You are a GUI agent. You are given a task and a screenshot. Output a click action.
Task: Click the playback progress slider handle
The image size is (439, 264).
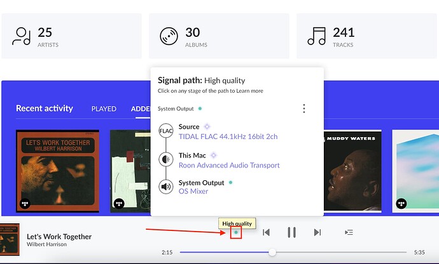(x=272, y=253)
